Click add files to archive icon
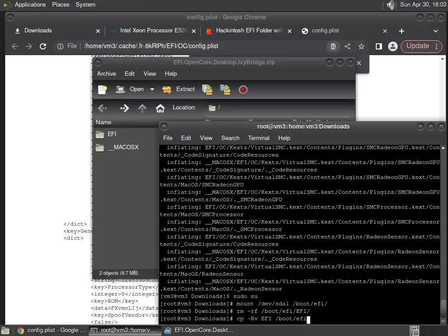The height and width of the screenshot is (336, 448). point(207,89)
